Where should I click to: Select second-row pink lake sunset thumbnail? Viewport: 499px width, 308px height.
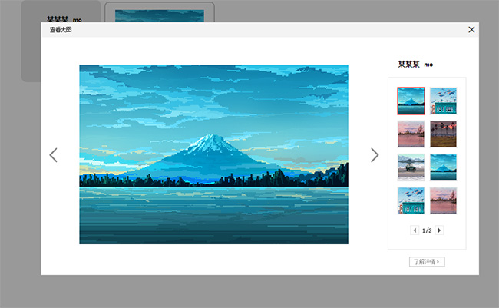(x=411, y=134)
